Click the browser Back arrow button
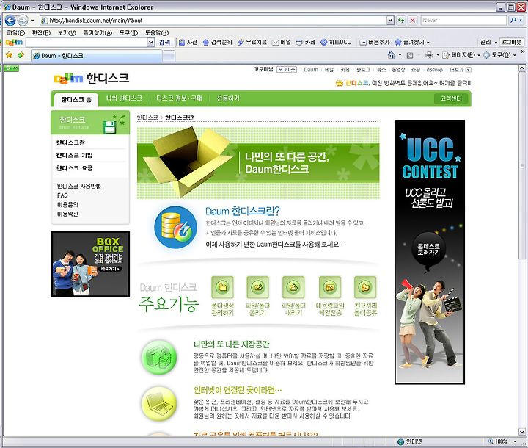This screenshot has height=448, width=528. pyautogui.click(x=10, y=21)
